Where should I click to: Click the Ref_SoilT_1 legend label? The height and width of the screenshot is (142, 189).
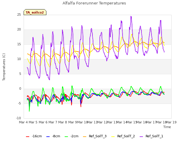[154, 136]
